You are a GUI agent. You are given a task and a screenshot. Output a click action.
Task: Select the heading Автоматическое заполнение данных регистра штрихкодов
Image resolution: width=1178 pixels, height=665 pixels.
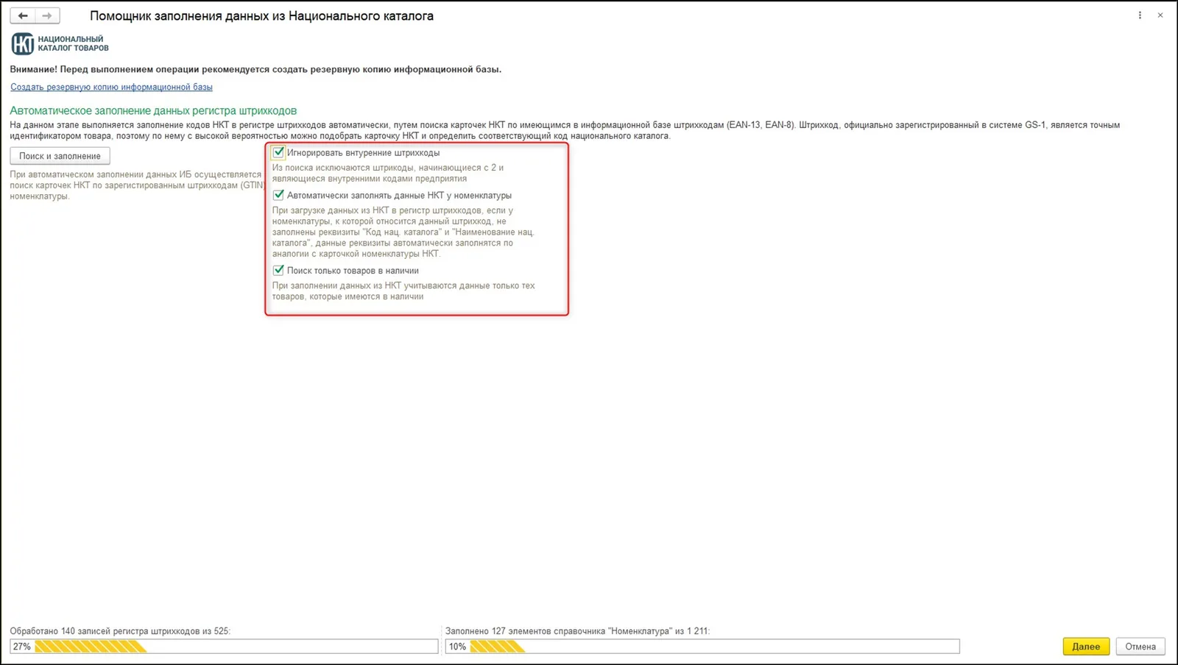[x=153, y=110]
